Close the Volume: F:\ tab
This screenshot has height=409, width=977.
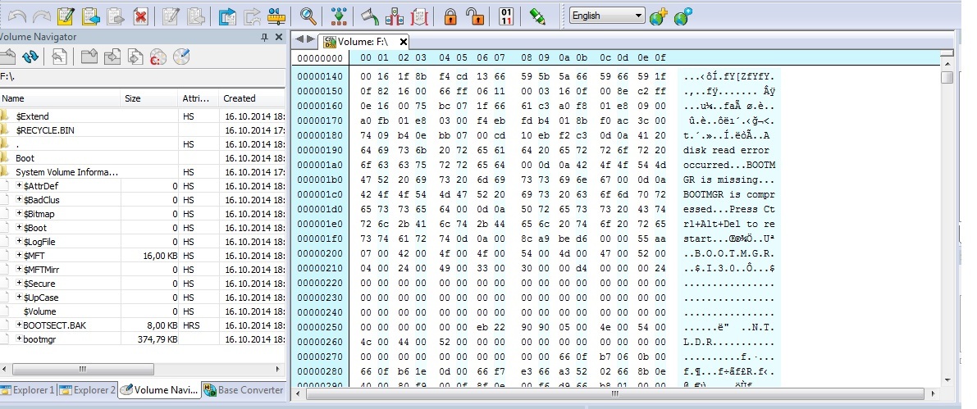click(x=403, y=42)
